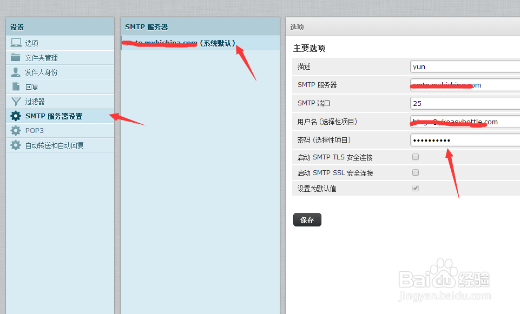Select the gear icon beside POP3
This screenshot has width=520, height=314.
pyautogui.click(x=16, y=130)
